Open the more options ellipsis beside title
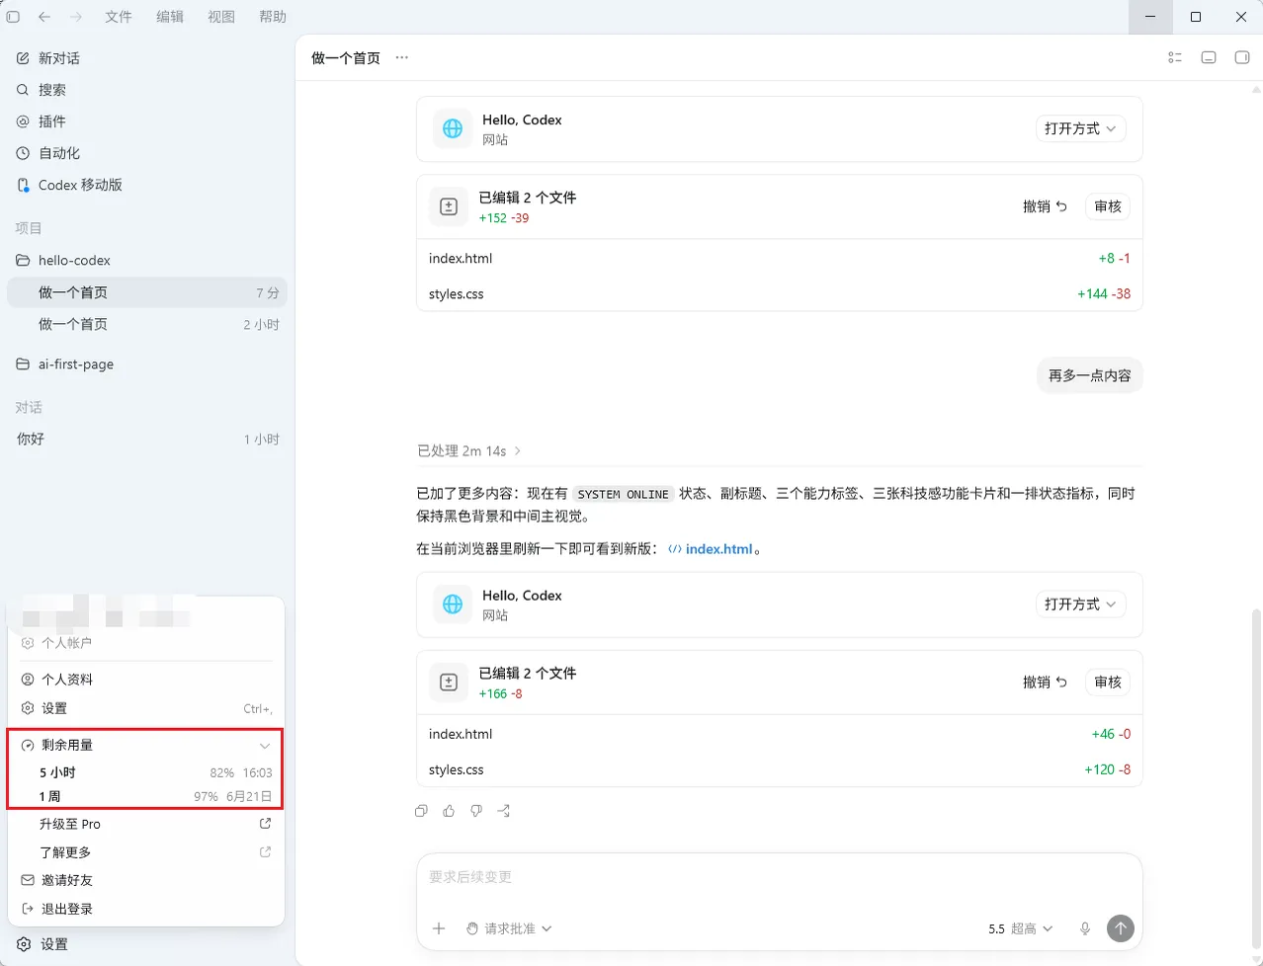This screenshot has height=966, width=1263. 401,57
